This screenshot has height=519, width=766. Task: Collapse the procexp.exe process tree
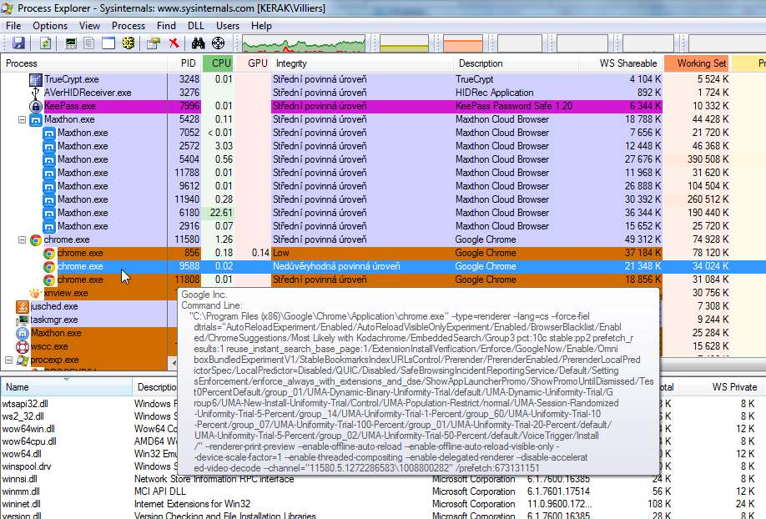(9, 360)
